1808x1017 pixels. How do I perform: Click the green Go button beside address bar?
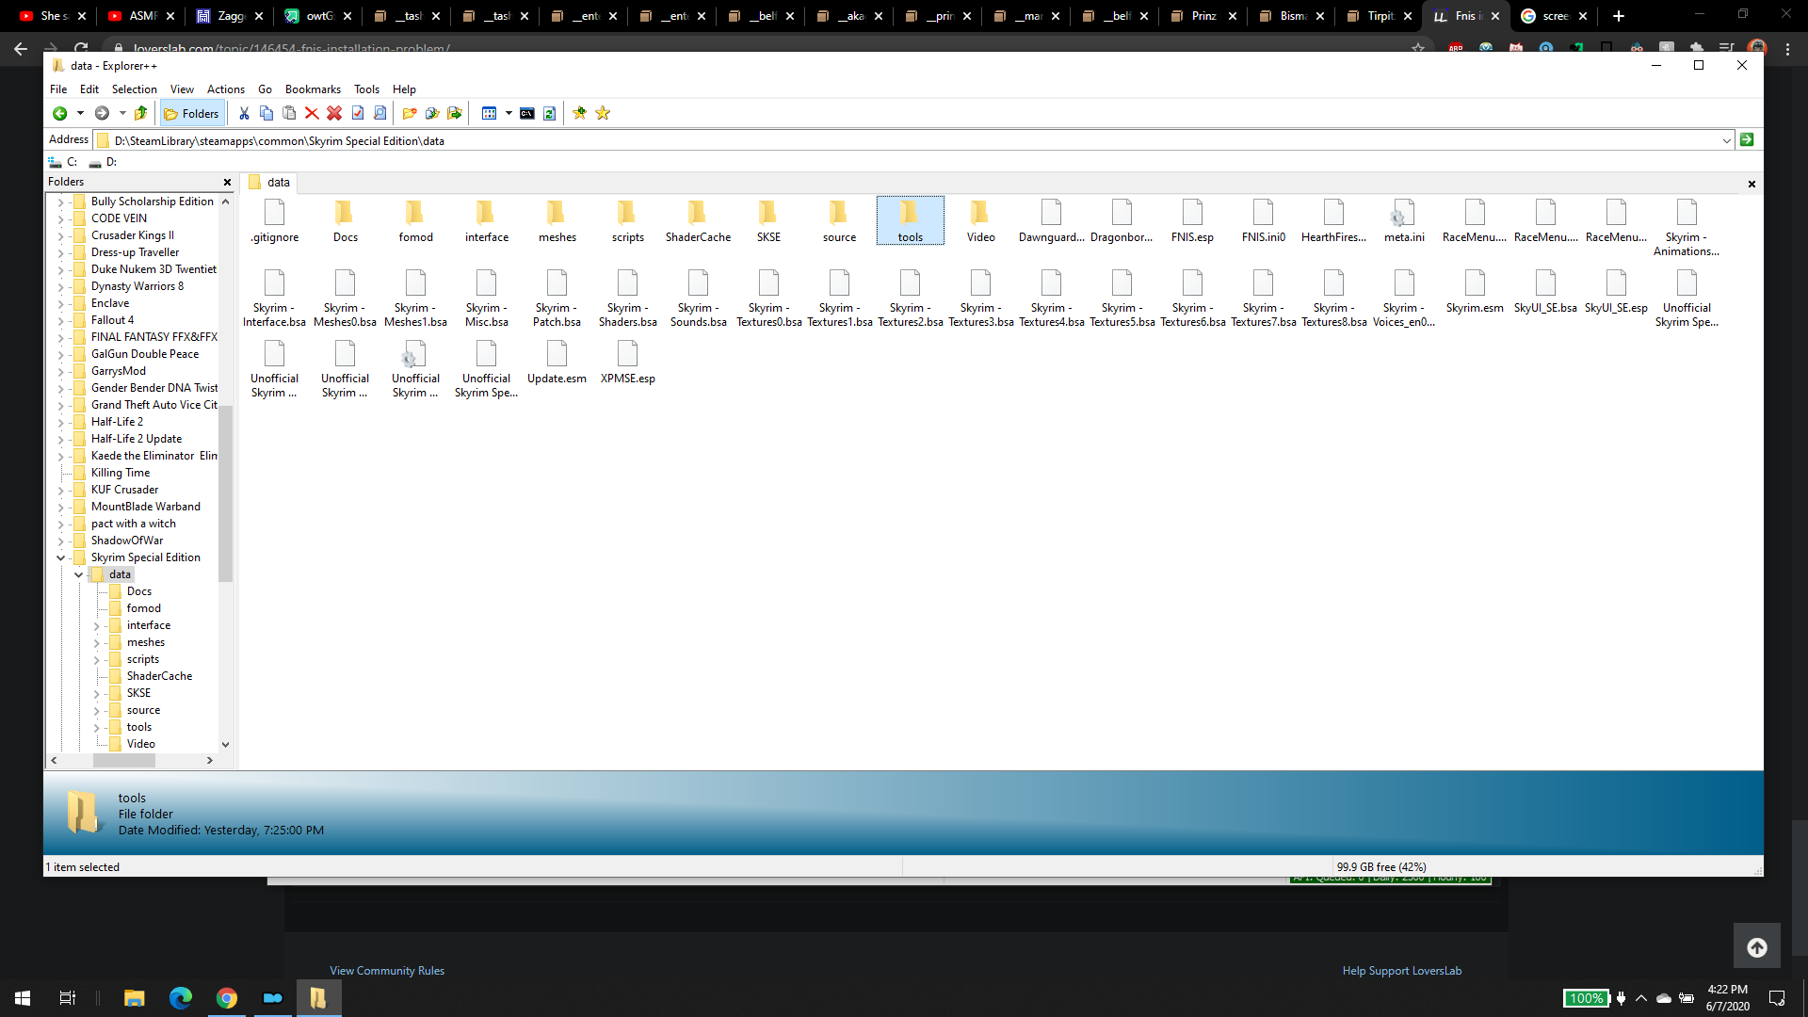(1747, 140)
